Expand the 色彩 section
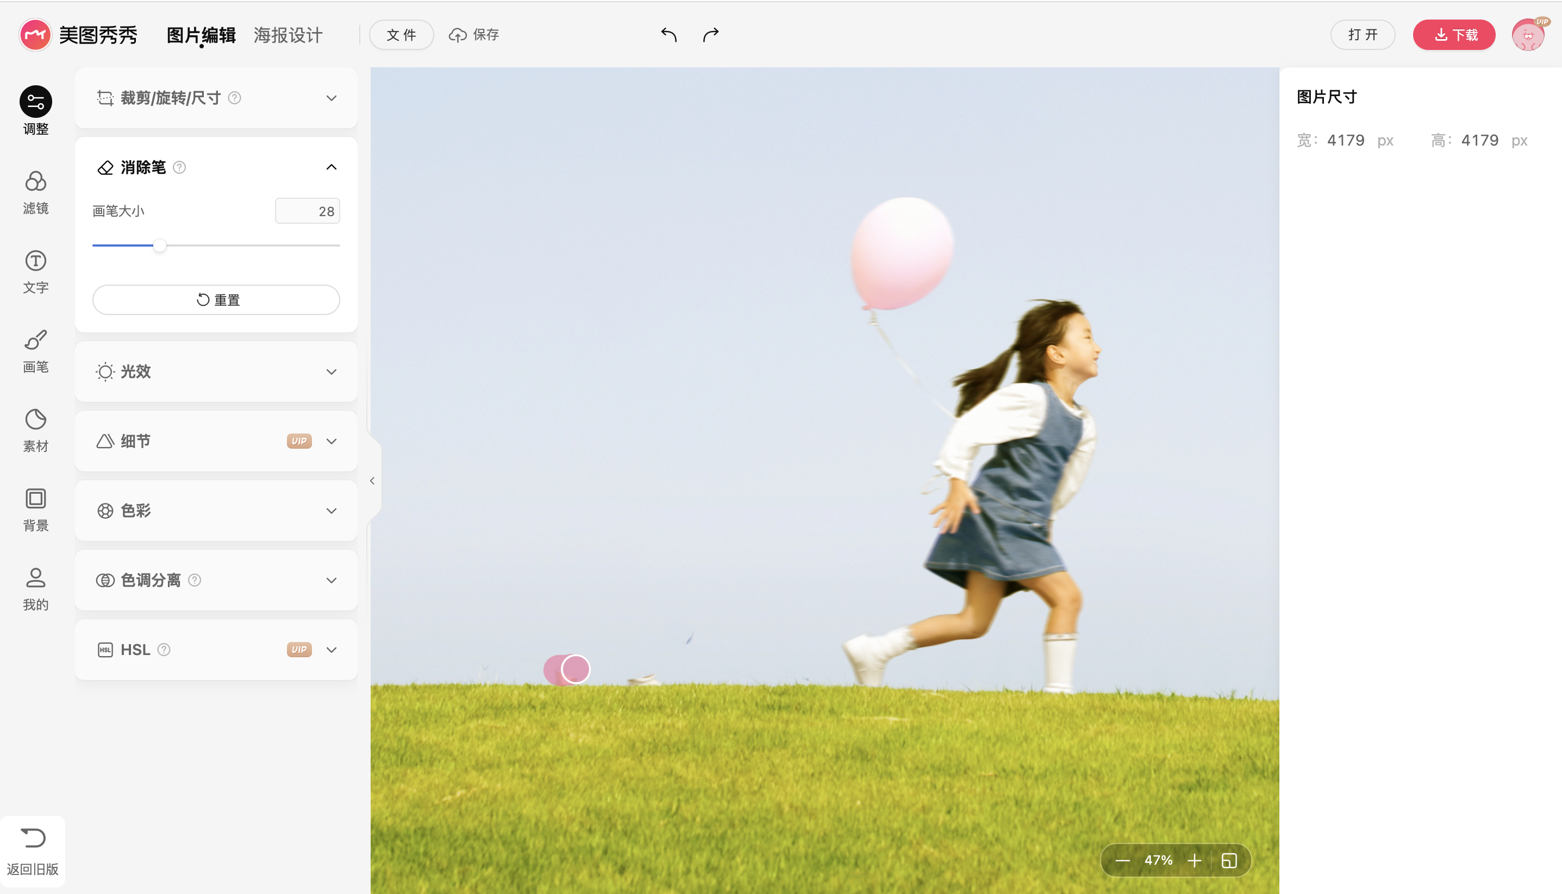The height and width of the screenshot is (894, 1562). (331, 511)
